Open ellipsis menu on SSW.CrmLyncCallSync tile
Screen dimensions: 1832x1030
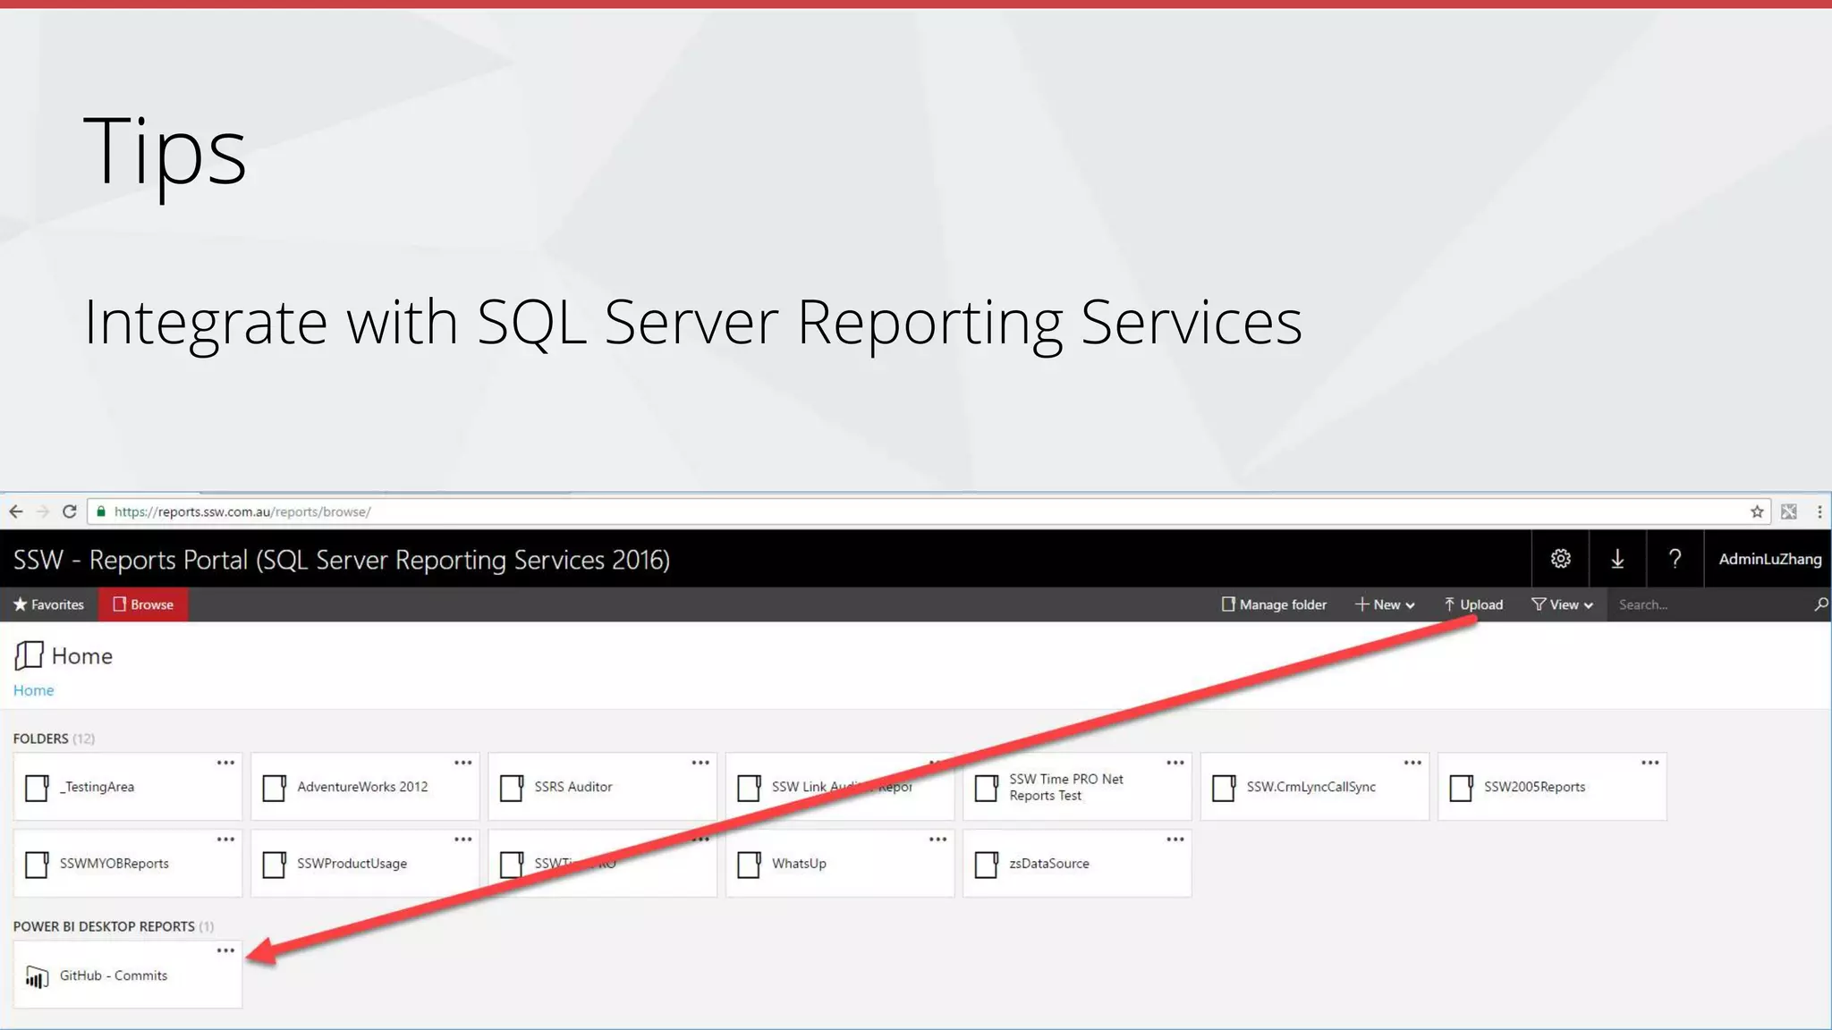pos(1412,763)
